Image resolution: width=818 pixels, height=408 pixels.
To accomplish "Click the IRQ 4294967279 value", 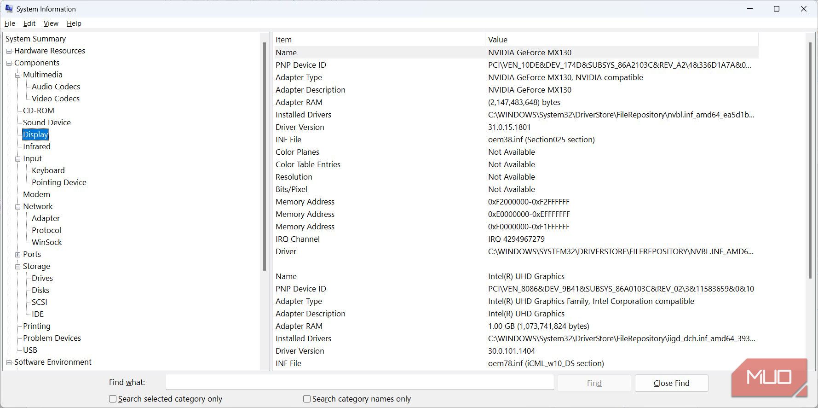I will point(516,239).
